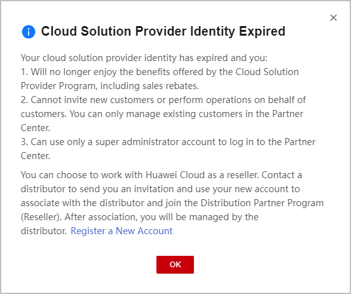Click the 'Distribution Partner Program' text

click(262, 203)
